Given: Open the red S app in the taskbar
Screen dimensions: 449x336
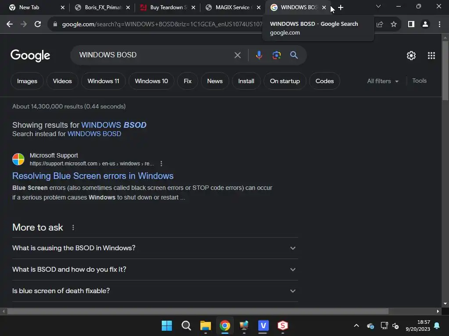Looking at the screenshot, I should 283,325.
